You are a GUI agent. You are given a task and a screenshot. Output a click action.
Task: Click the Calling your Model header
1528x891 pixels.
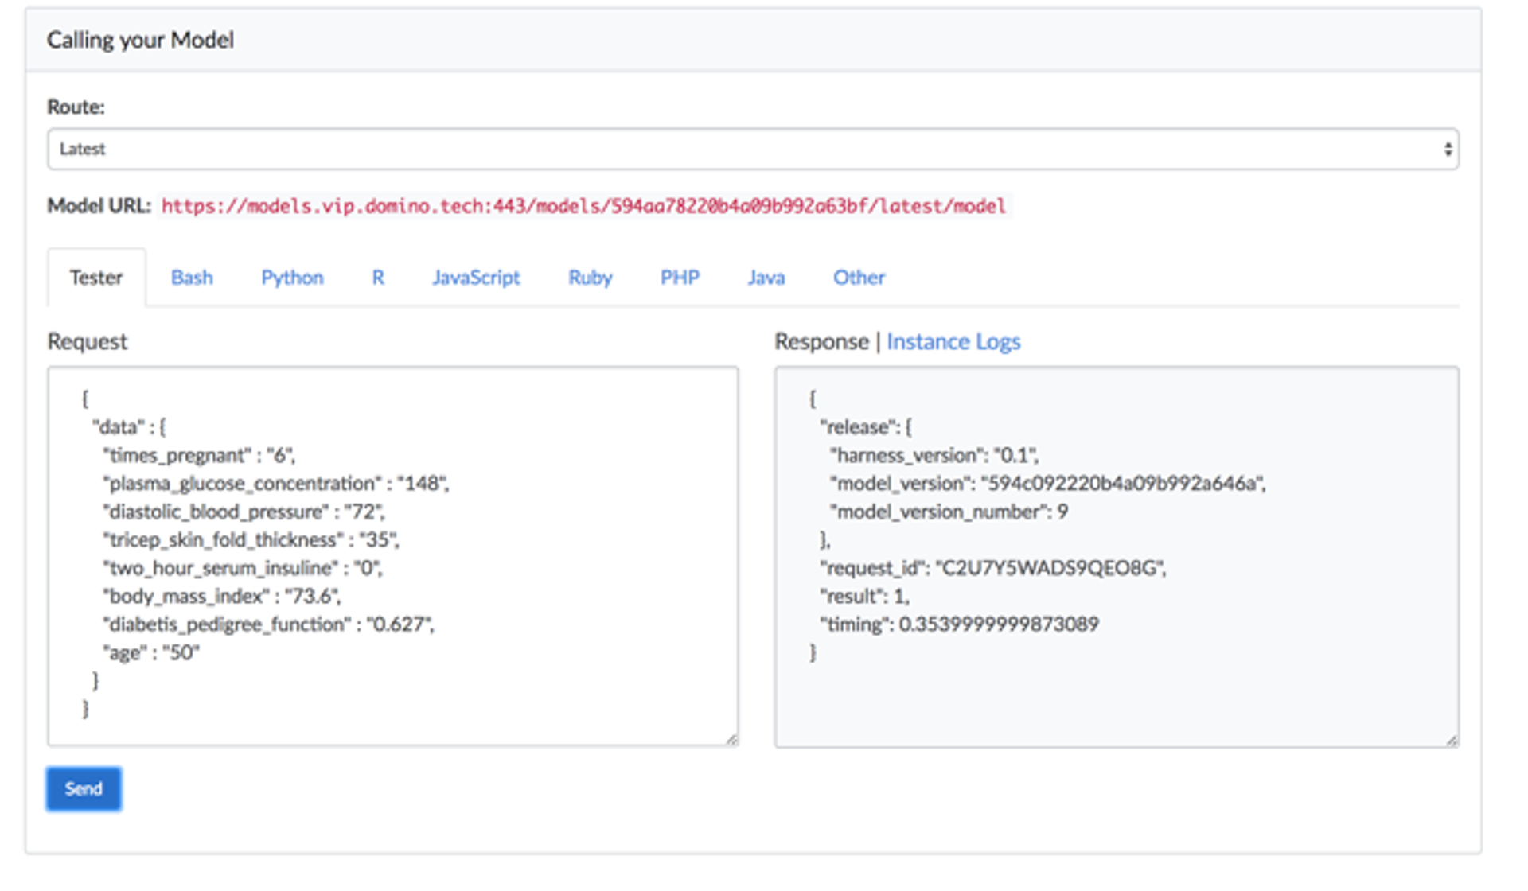tap(140, 40)
